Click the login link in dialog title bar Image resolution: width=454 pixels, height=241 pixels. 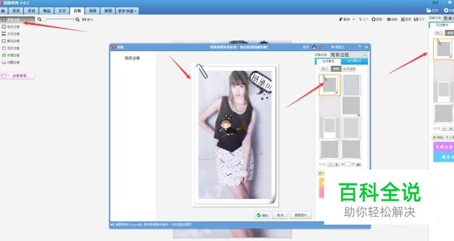tap(306, 46)
